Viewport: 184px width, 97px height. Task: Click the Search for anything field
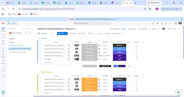(92, 23)
